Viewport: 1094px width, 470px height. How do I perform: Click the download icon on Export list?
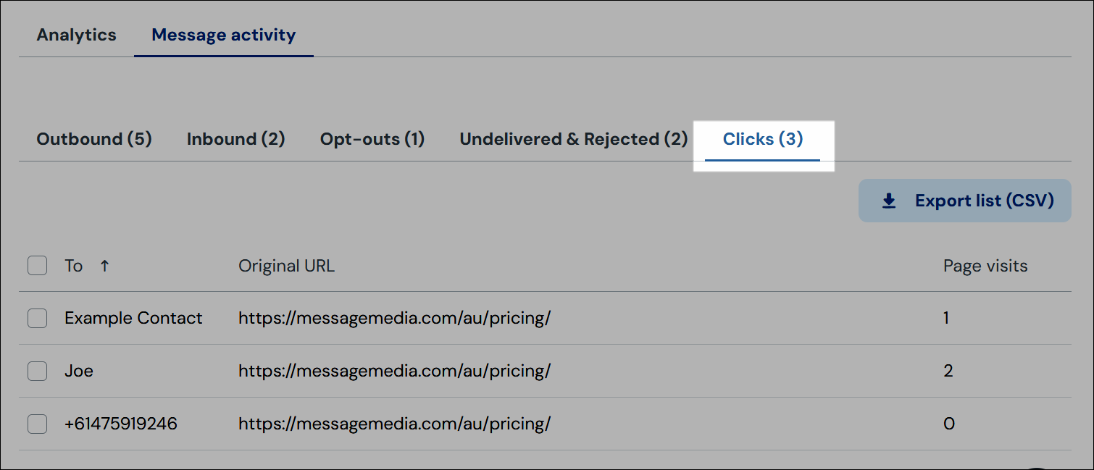(x=889, y=201)
